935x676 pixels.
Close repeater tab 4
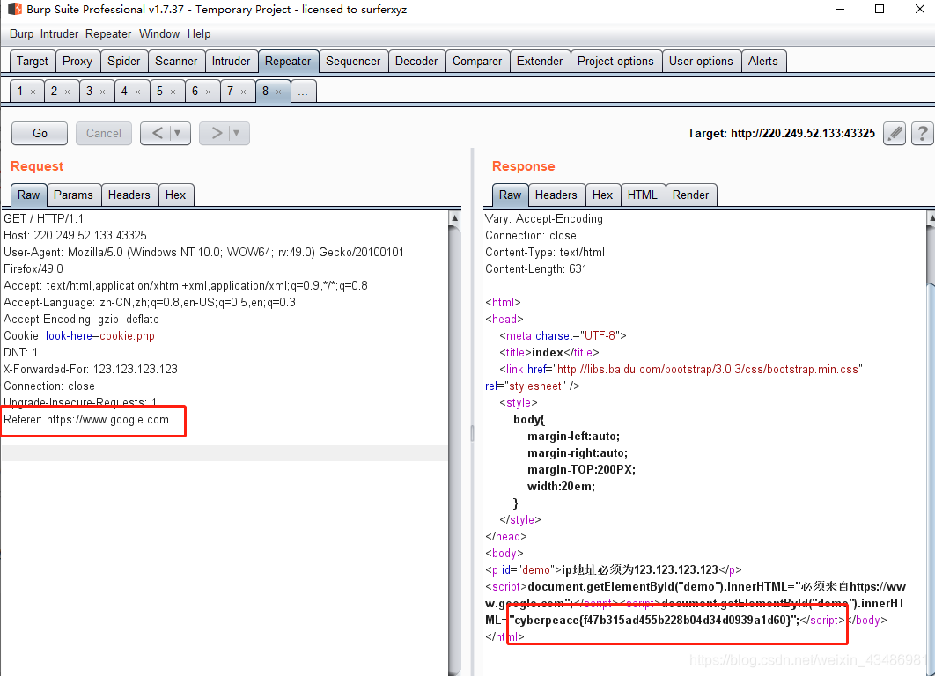pyautogui.click(x=137, y=92)
